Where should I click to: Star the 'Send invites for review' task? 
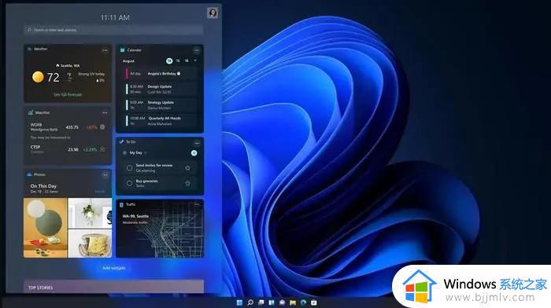[187, 168]
